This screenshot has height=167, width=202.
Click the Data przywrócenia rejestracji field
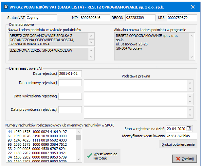[70, 110]
